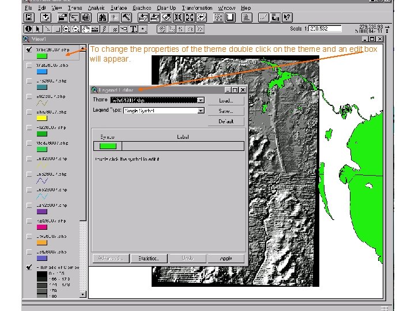
Task: Click the Add Theme plus icon
Action: click(x=46, y=18)
